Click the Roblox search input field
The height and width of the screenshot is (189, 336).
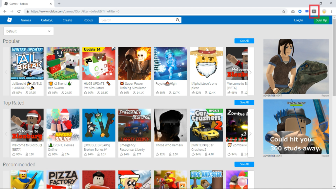137,20
